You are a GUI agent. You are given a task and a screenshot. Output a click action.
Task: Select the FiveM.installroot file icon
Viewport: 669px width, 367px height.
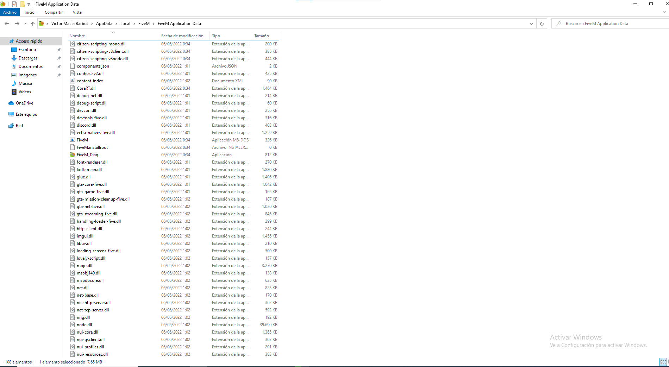[73, 147]
